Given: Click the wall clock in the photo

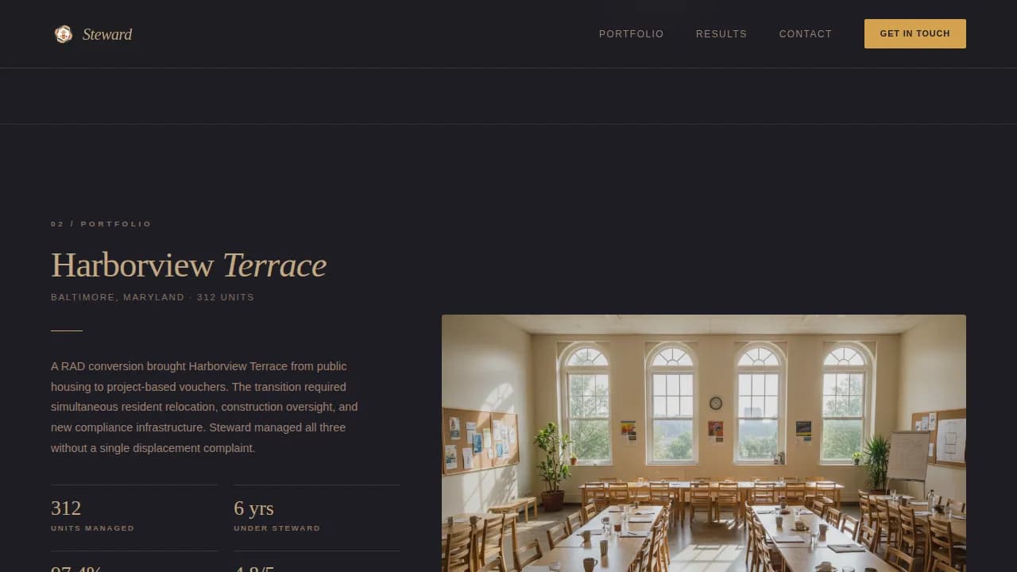Looking at the screenshot, I should click(x=716, y=403).
